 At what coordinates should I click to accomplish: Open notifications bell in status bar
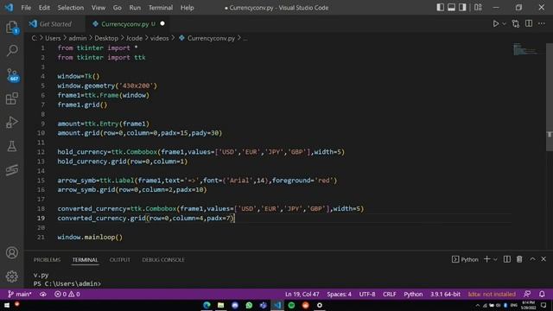coord(542,294)
